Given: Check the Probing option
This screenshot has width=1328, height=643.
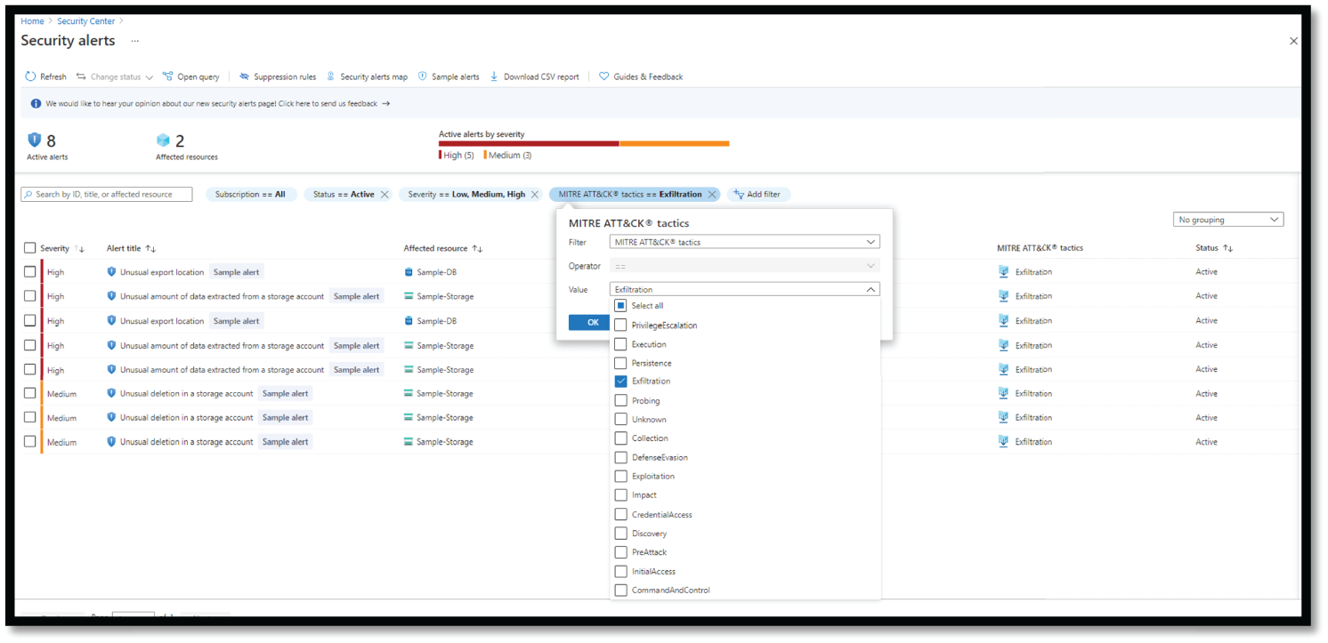Looking at the screenshot, I should 620,400.
